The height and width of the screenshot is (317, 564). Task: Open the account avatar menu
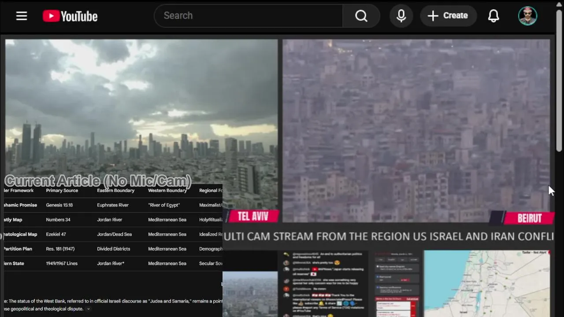(527, 16)
